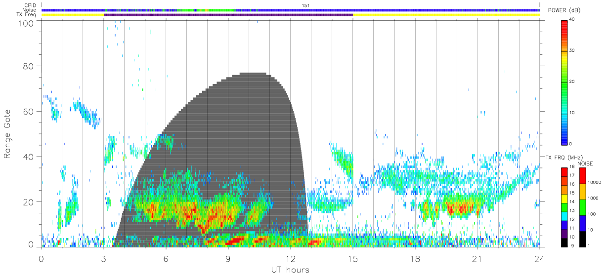The height and width of the screenshot is (280, 607).
Task: Click the 'NOISE' legend title
Action: point(585,163)
